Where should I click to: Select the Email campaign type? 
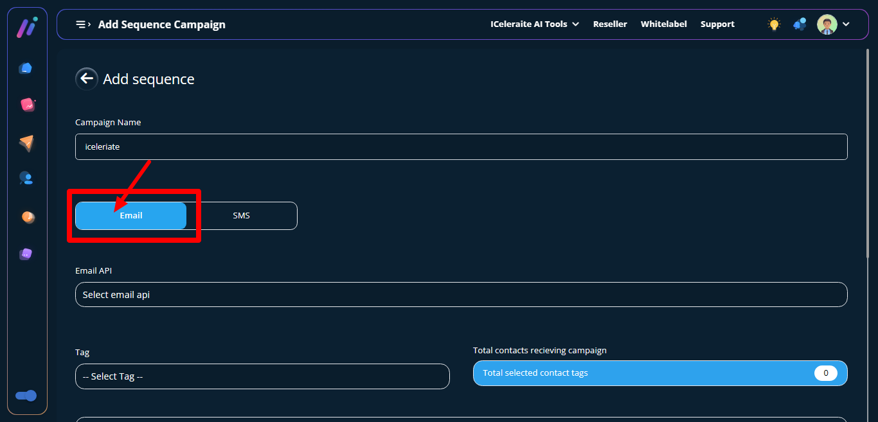130,216
